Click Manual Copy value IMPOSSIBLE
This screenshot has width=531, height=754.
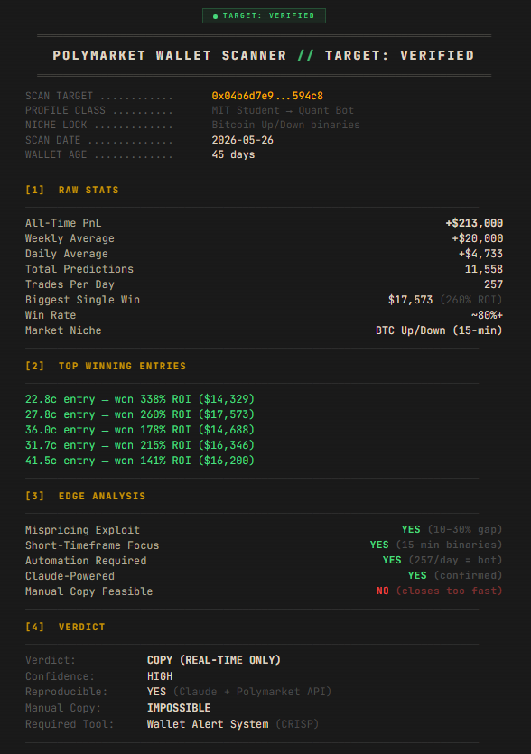coord(179,708)
